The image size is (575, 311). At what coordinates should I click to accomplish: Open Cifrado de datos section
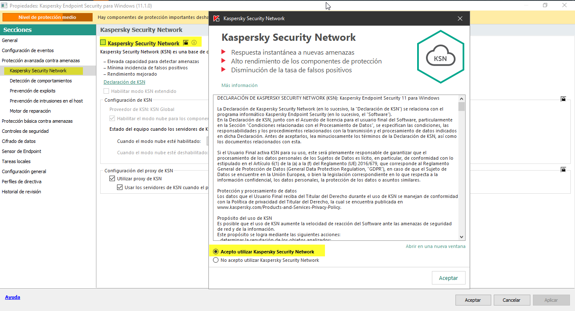pos(19,141)
